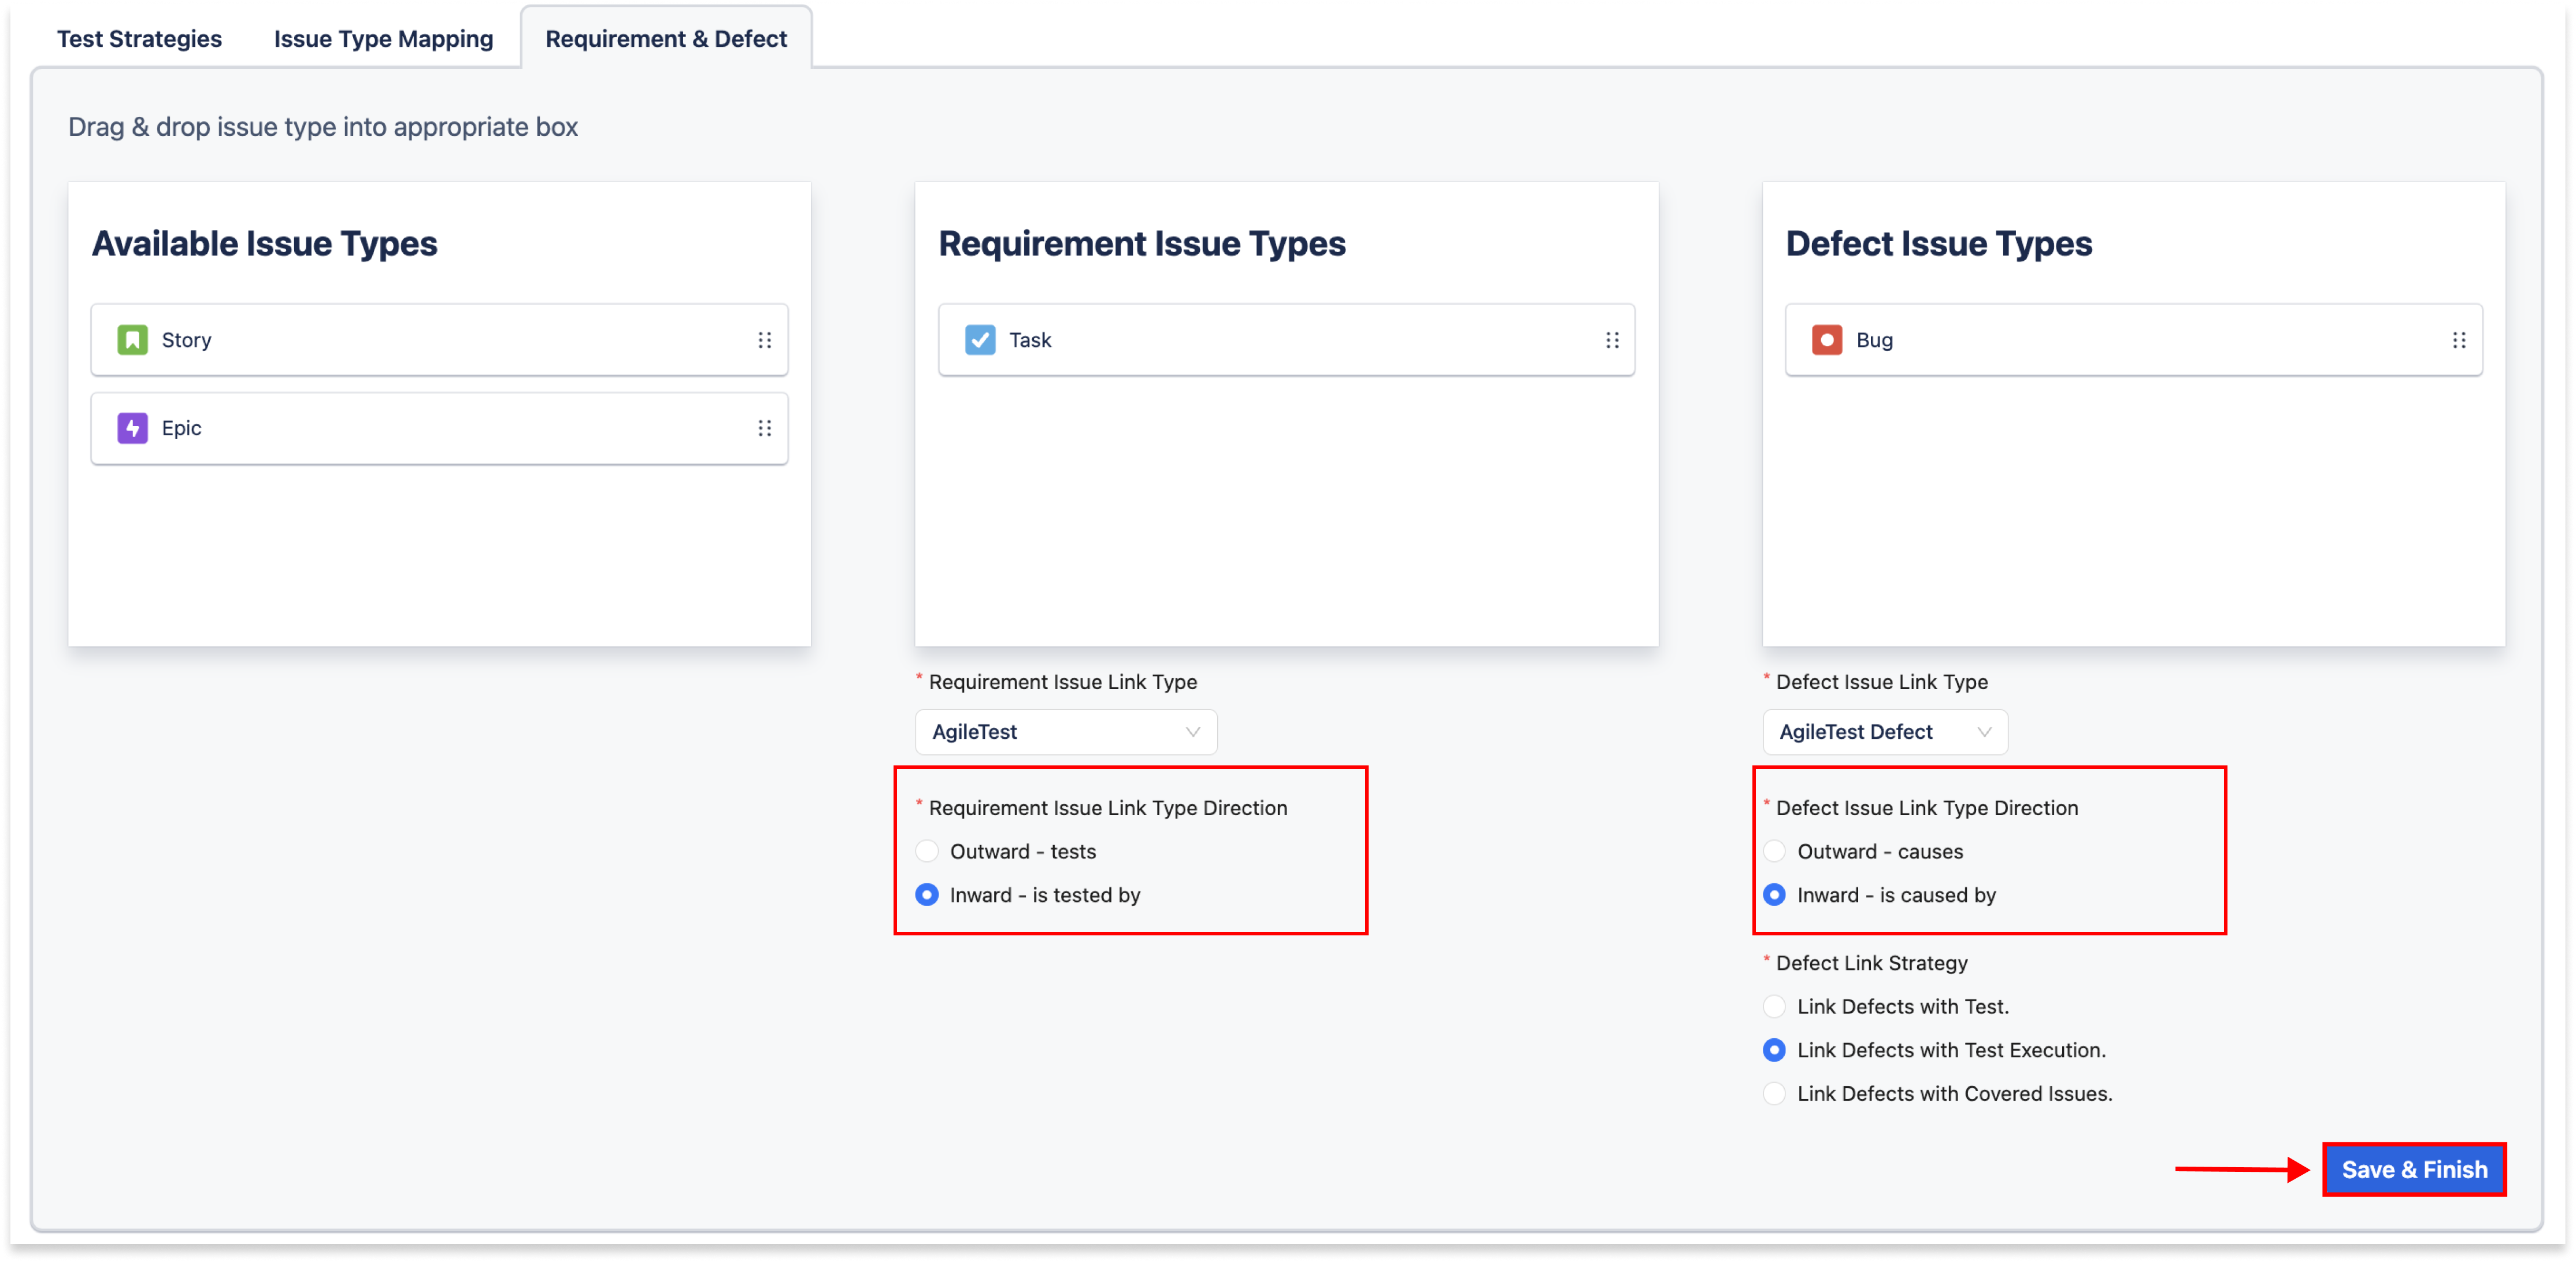Grab the drag handle on the Epic card
The image size is (2576, 1262).
[x=764, y=428]
